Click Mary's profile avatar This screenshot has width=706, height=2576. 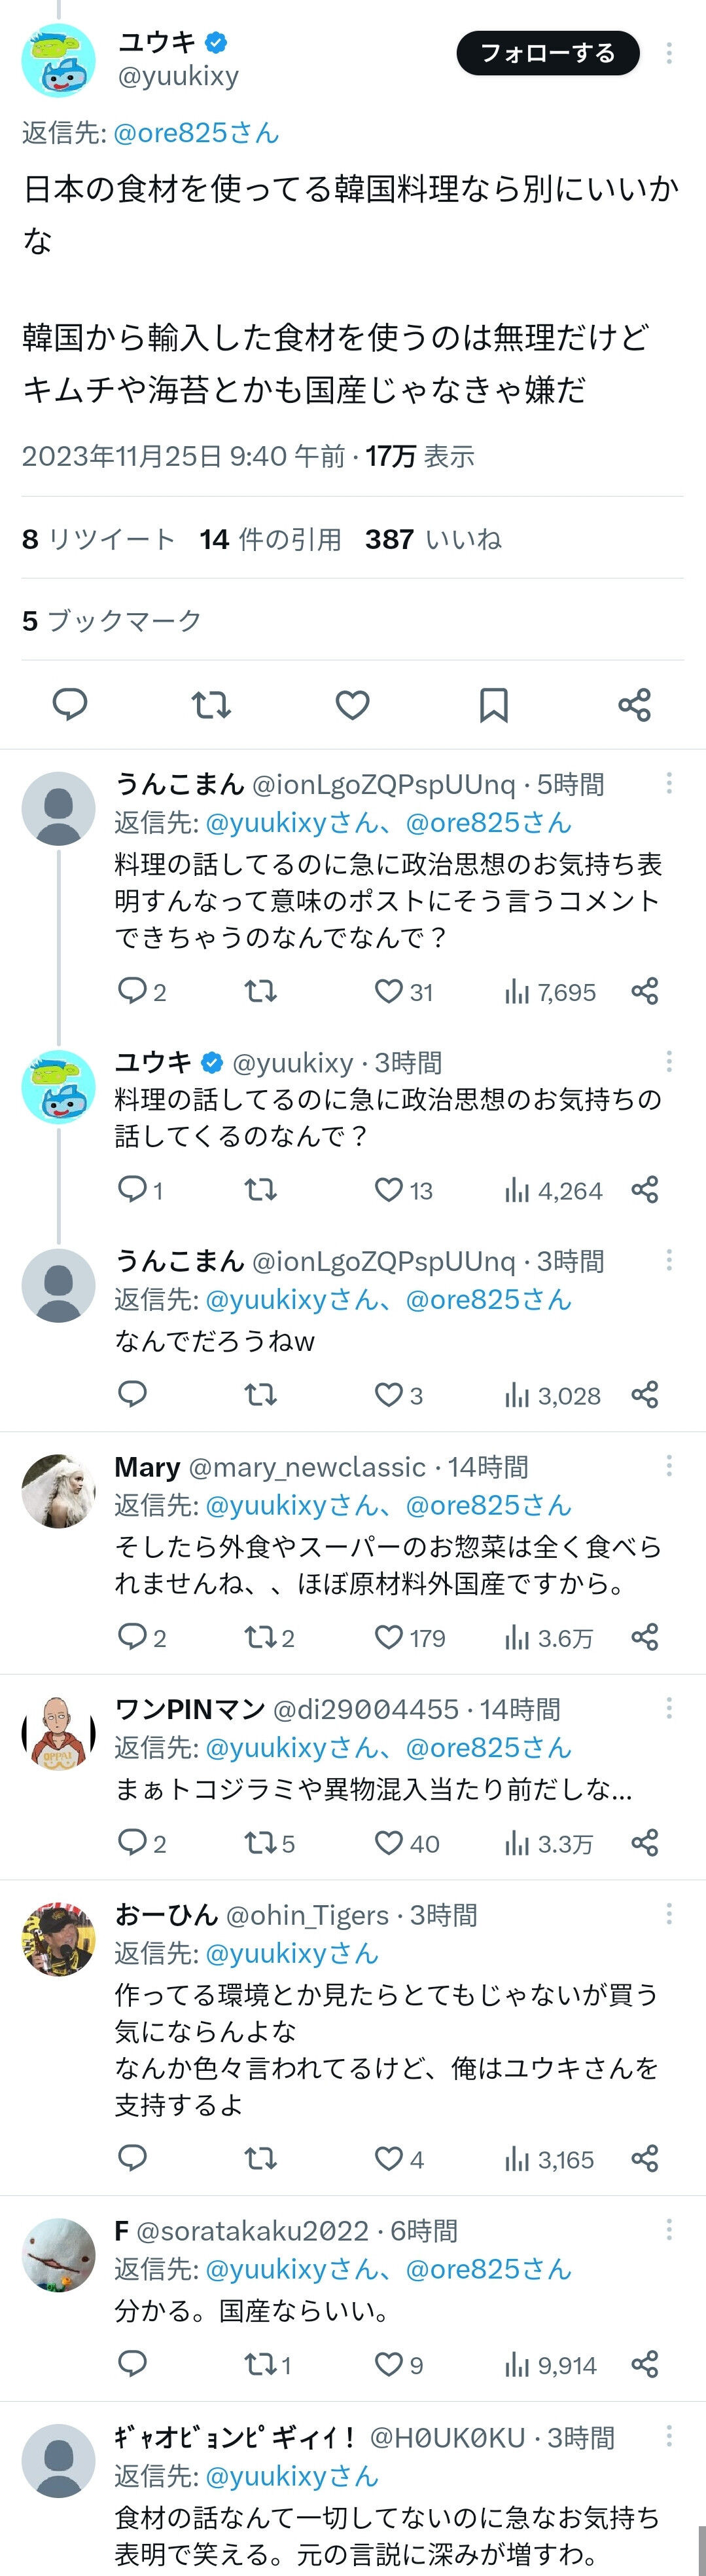click(58, 1491)
